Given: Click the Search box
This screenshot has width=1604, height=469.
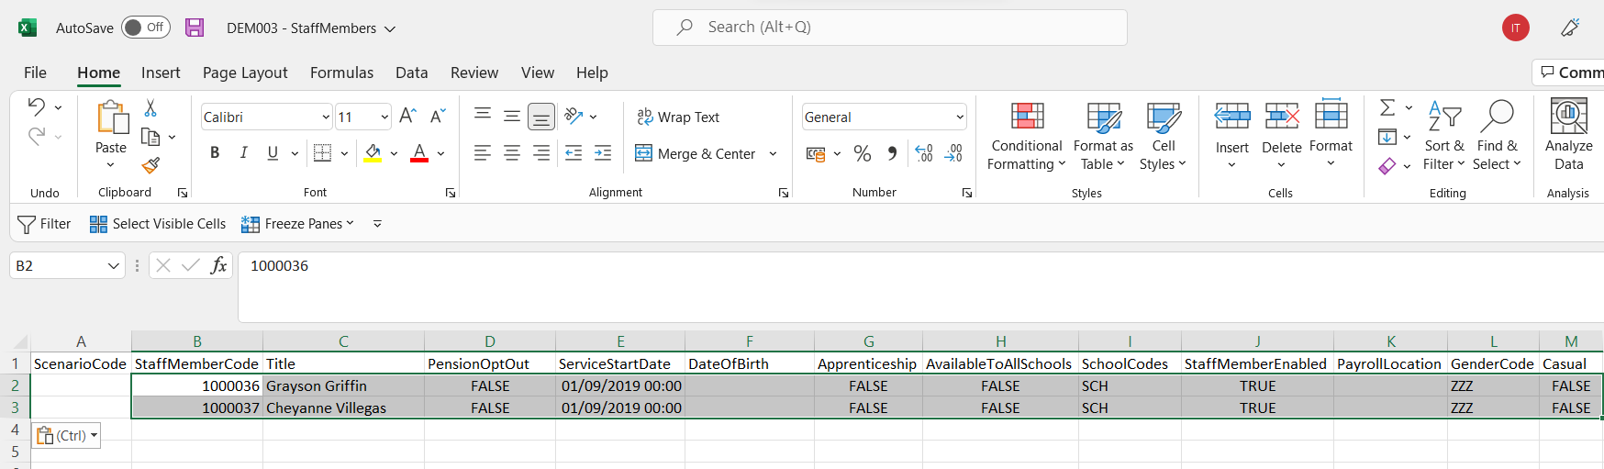Looking at the screenshot, I should click(x=889, y=28).
